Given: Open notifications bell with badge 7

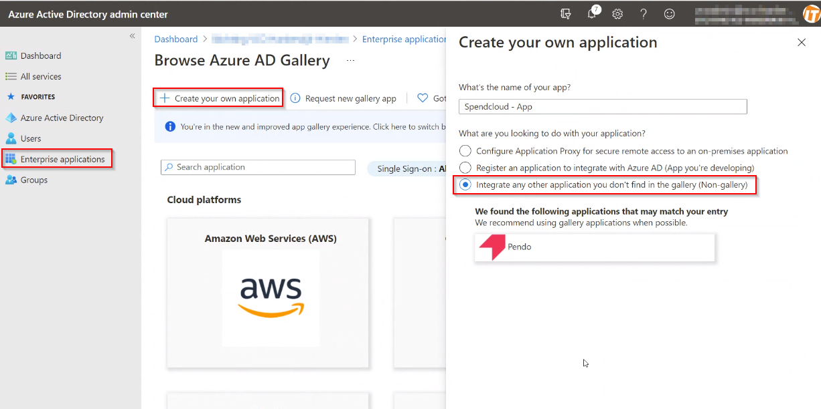Looking at the screenshot, I should click(x=593, y=13).
